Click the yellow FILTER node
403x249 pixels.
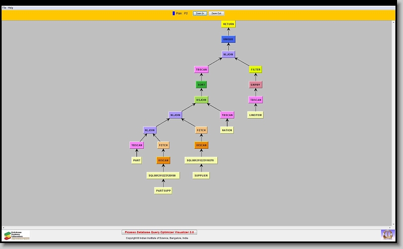coord(256,70)
